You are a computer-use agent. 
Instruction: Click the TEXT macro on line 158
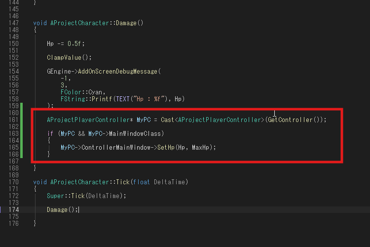pos(123,99)
